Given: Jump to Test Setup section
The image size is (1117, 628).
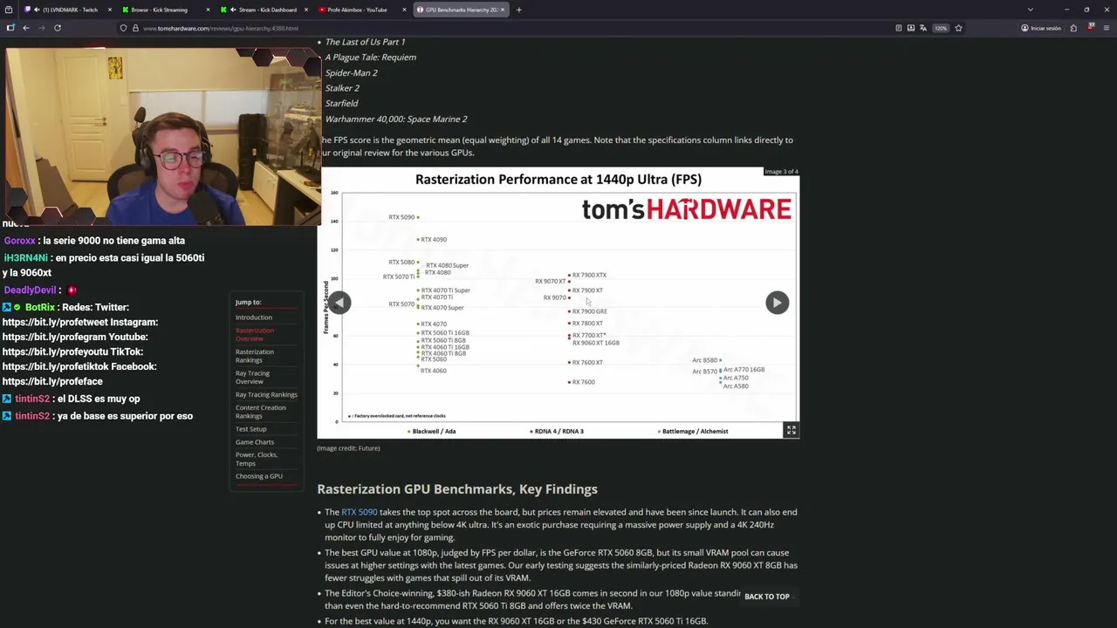Looking at the screenshot, I should click(x=250, y=429).
